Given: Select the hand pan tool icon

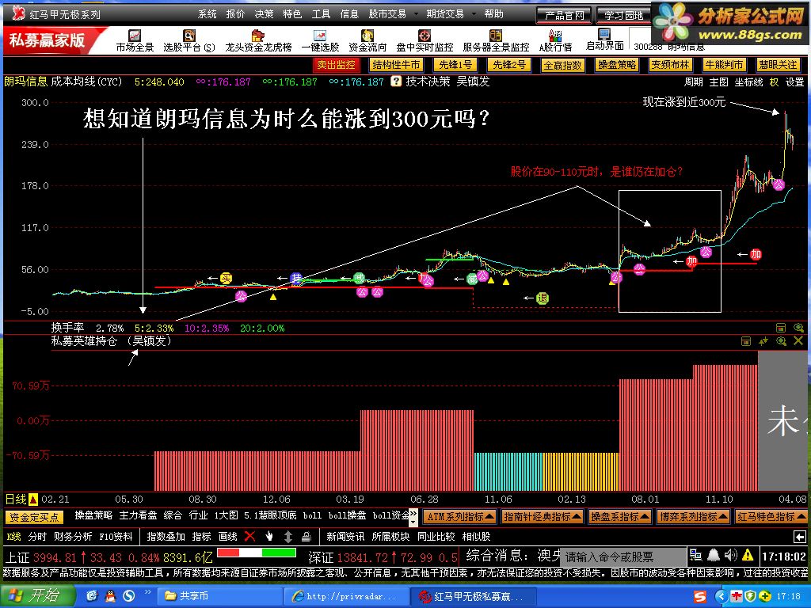Looking at the screenshot, I should pyautogui.click(x=269, y=536).
